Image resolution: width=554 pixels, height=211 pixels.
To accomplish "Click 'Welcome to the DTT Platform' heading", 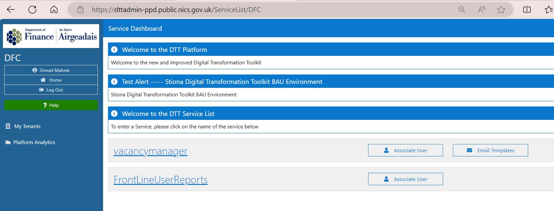I will tap(165, 50).
